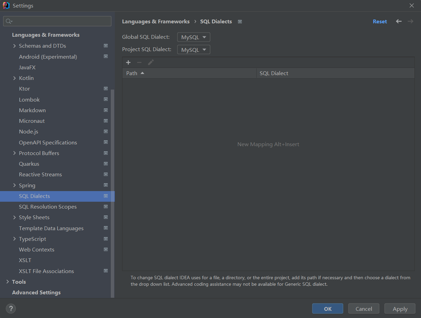
Task: Expand the TypeScript settings node
Action: pos(14,239)
